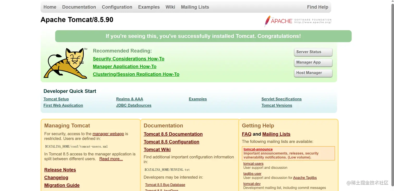Viewport: 394px width, 191px height.
Task: Click the Recommended Reading: heading
Action: point(122,51)
